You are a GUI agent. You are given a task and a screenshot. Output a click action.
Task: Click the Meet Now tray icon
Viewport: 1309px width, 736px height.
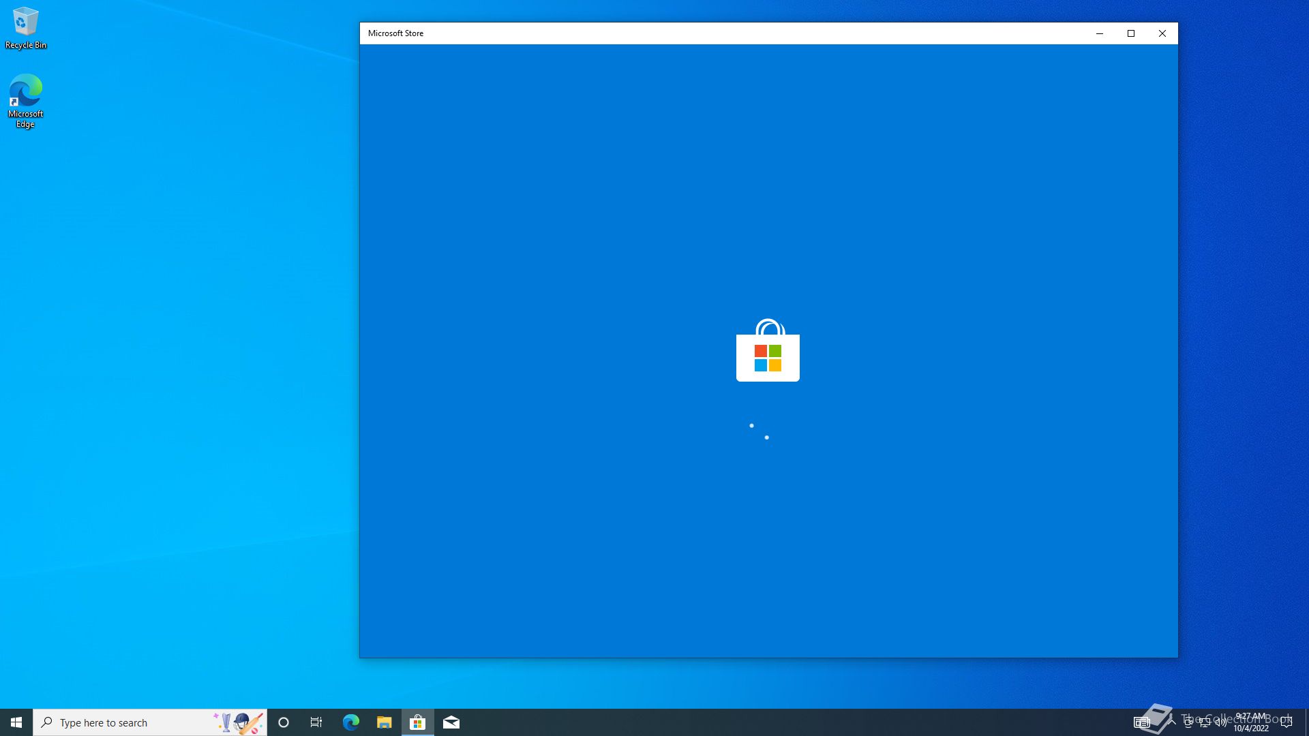click(1188, 722)
